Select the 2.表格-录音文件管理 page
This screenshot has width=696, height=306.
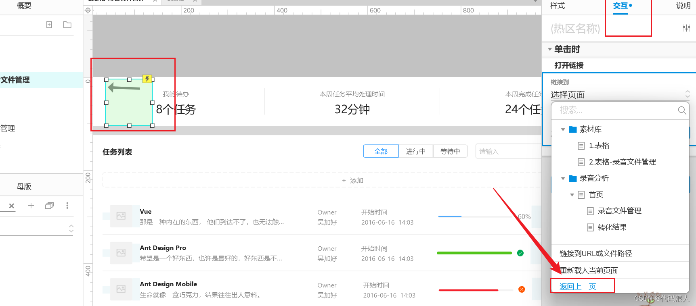coord(622,162)
